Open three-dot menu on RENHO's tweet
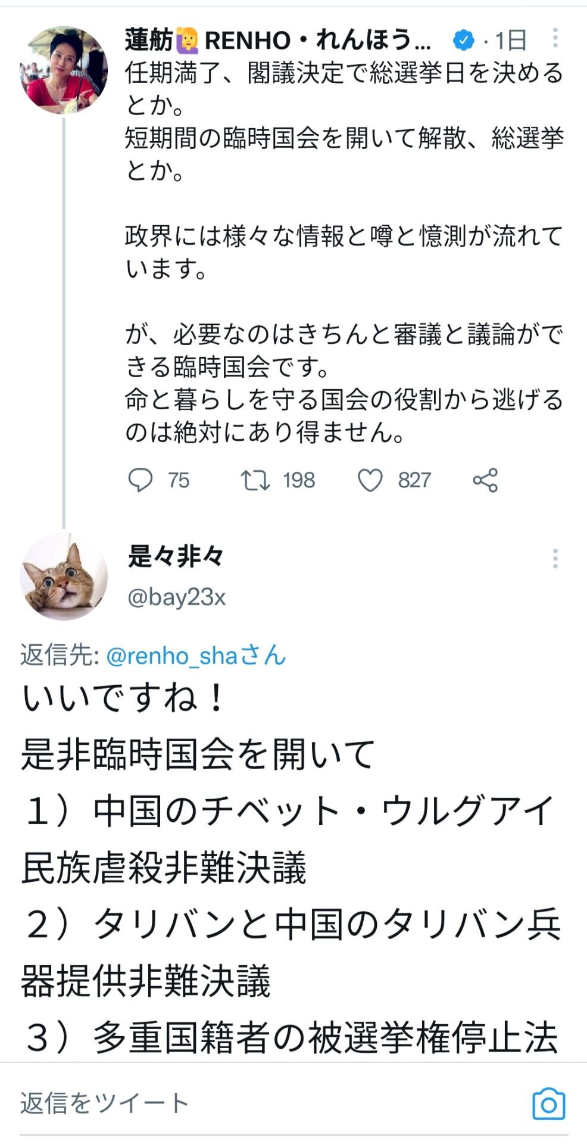This screenshot has height=1144, width=587. point(555,38)
